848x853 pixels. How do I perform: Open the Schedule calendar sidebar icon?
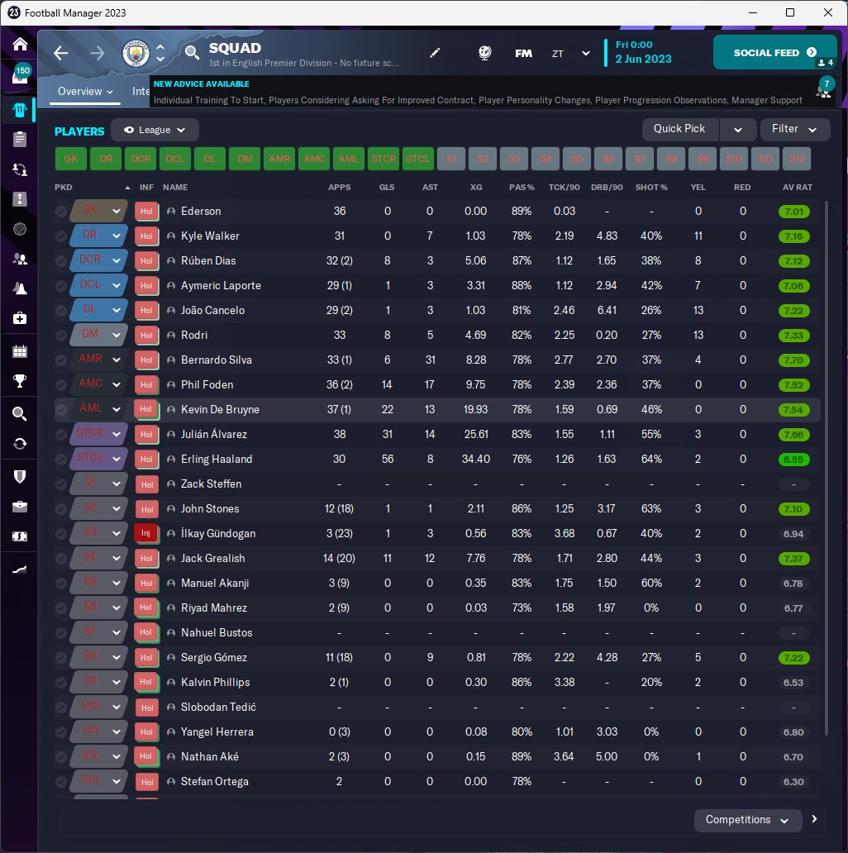click(x=20, y=351)
